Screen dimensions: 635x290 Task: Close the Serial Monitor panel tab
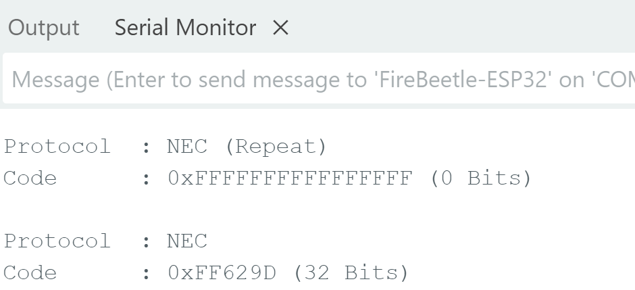click(x=280, y=29)
